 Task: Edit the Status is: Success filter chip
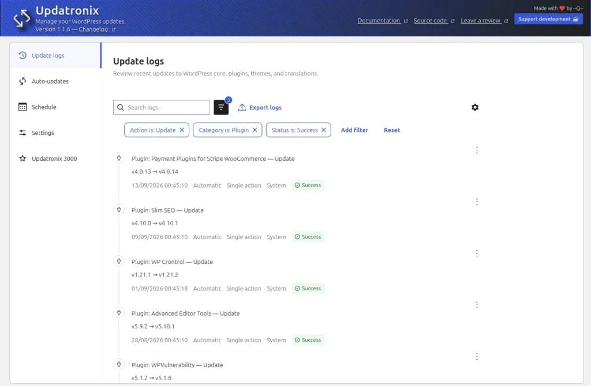[x=295, y=130]
